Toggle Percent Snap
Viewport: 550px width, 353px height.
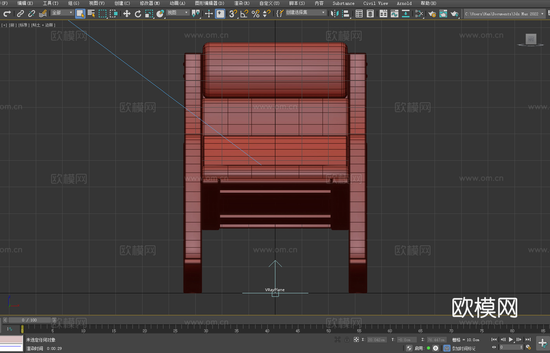(x=256, y=14)
